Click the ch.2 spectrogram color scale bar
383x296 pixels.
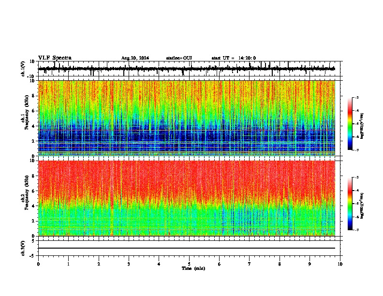(350, 204)
